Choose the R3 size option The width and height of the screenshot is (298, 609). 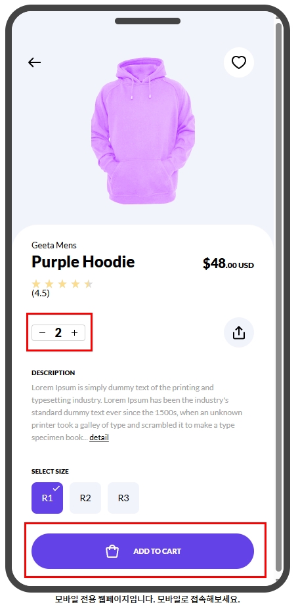(x=123, y=498)
